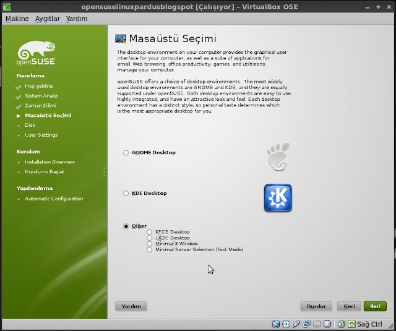Click the hard disk activity status icon
396x331 pixels.
click(x=275, y=324)
